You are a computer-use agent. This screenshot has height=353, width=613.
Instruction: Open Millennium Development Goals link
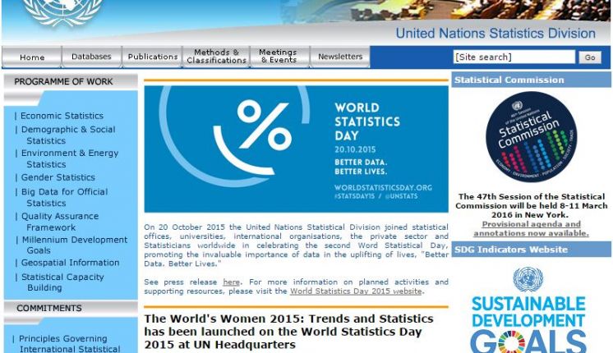tap(74, 245)
